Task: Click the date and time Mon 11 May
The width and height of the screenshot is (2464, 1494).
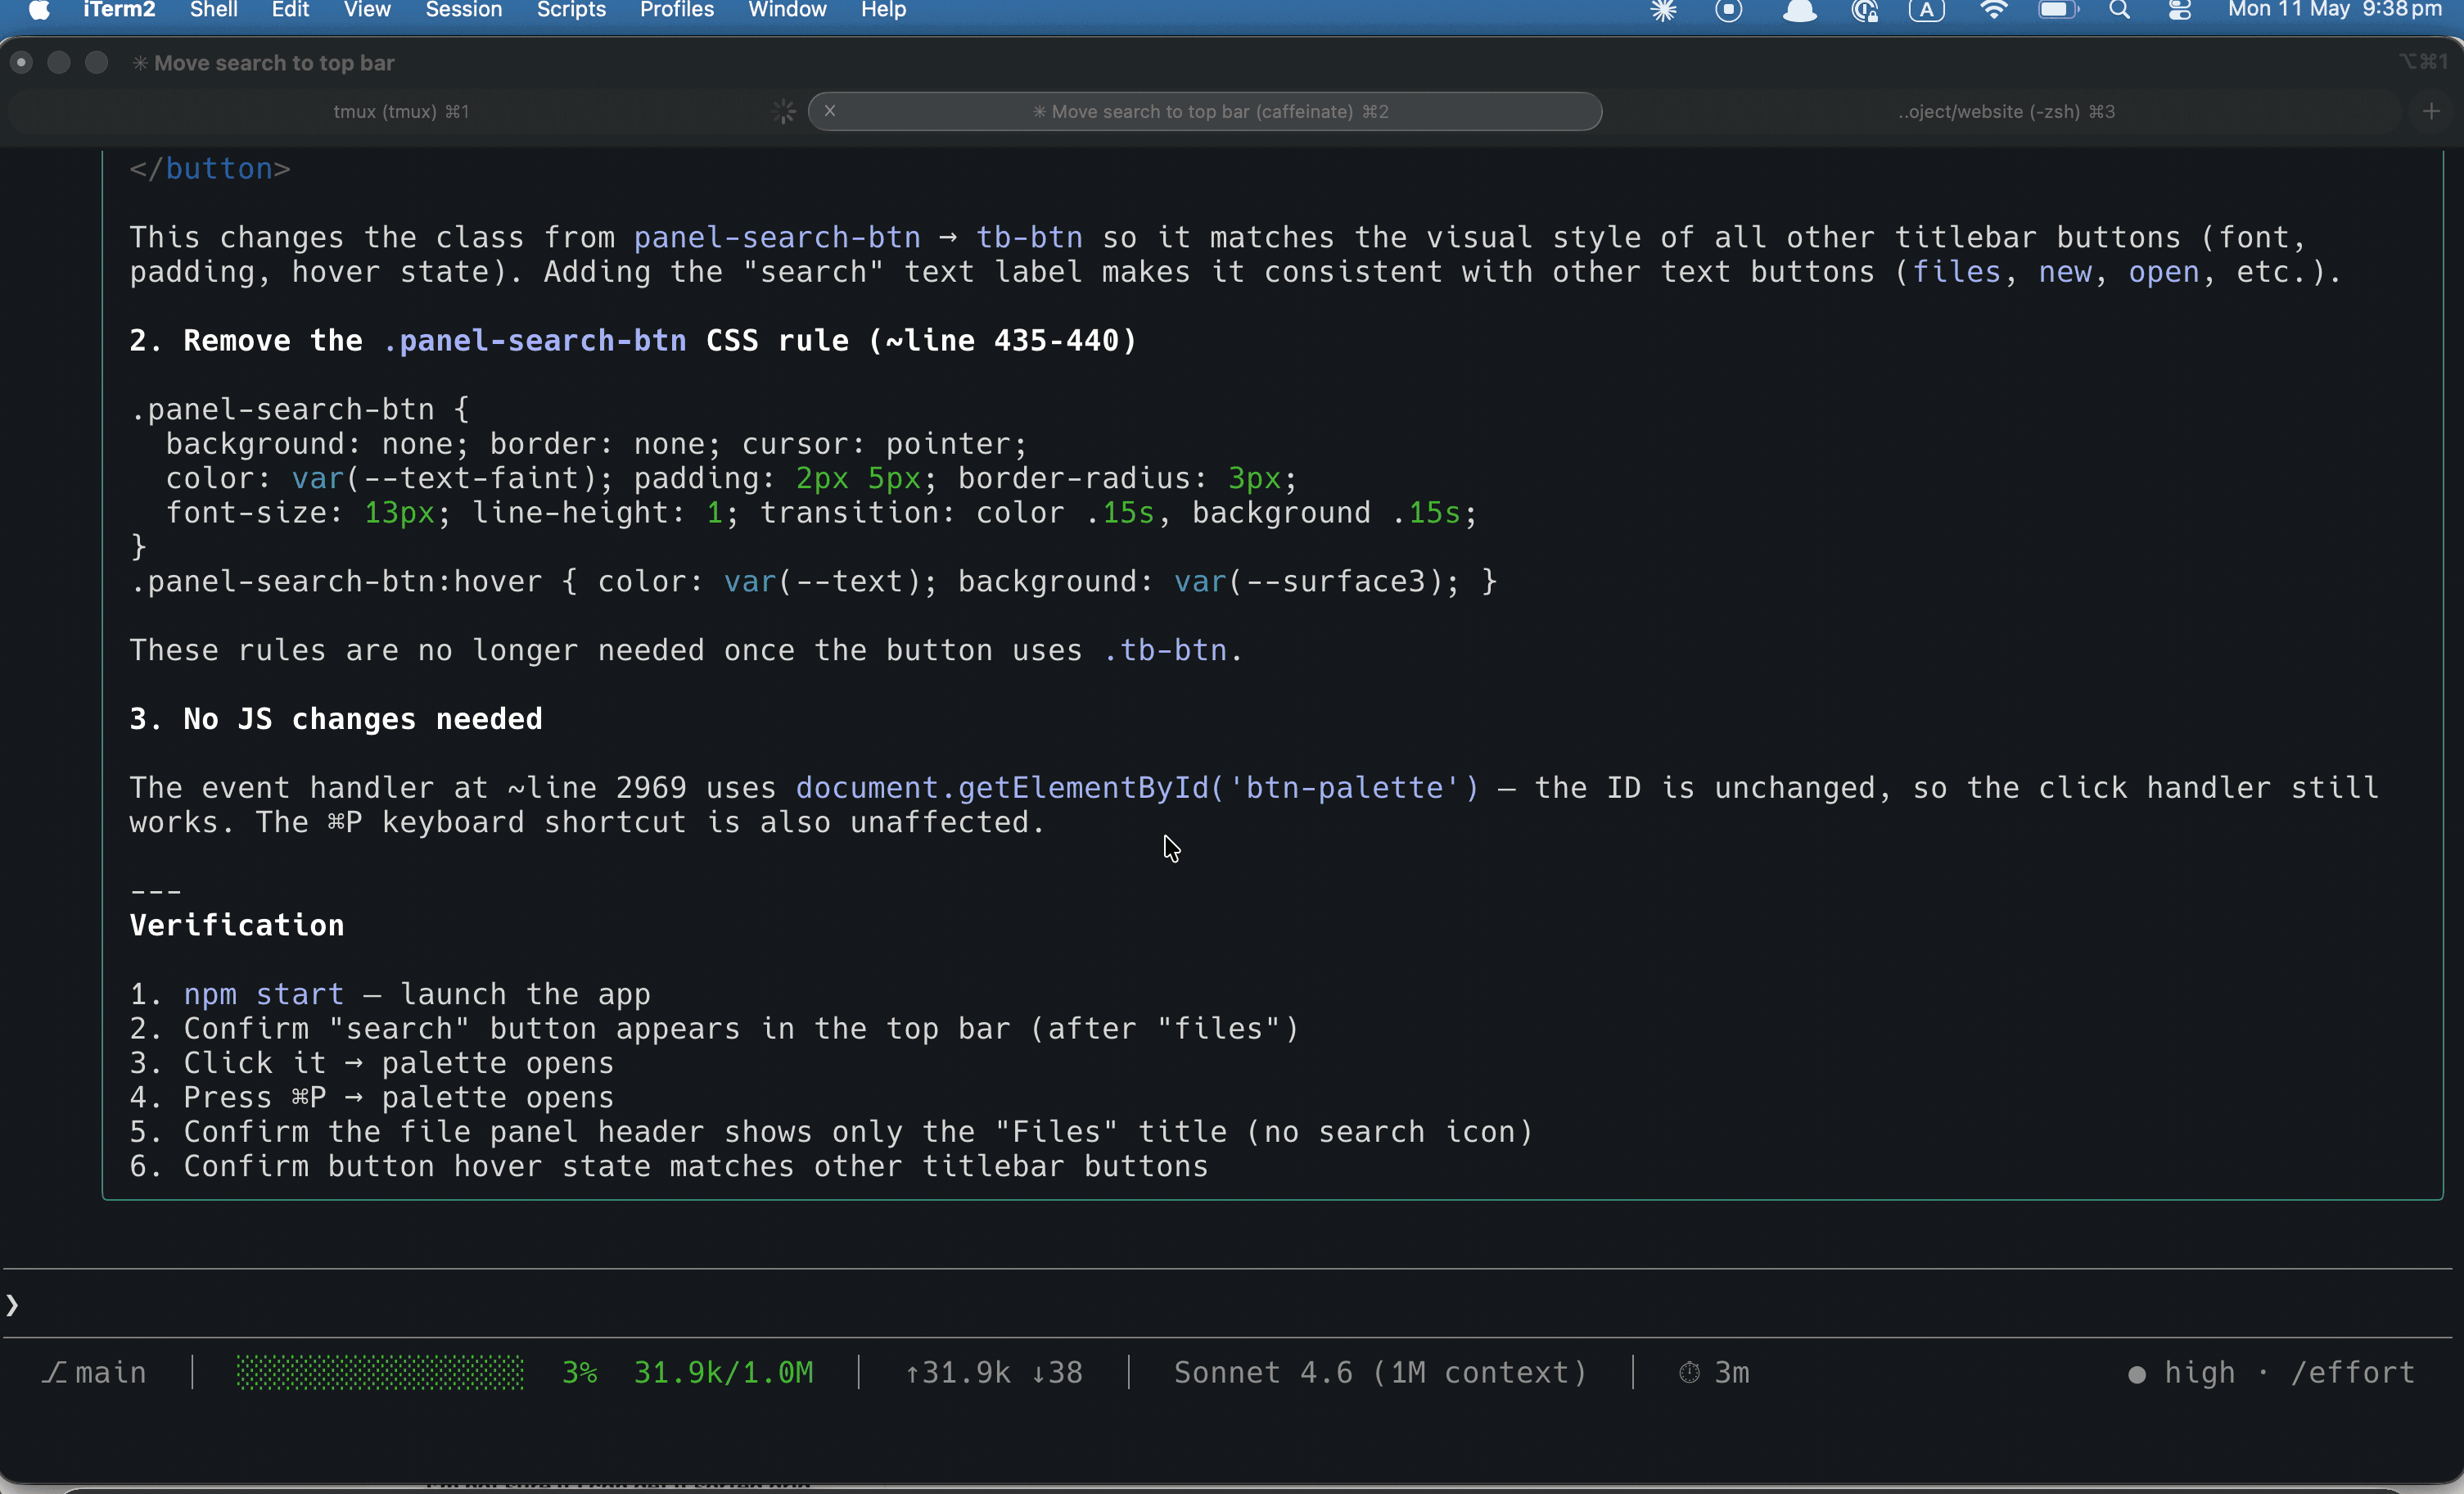Action: 2335,10
